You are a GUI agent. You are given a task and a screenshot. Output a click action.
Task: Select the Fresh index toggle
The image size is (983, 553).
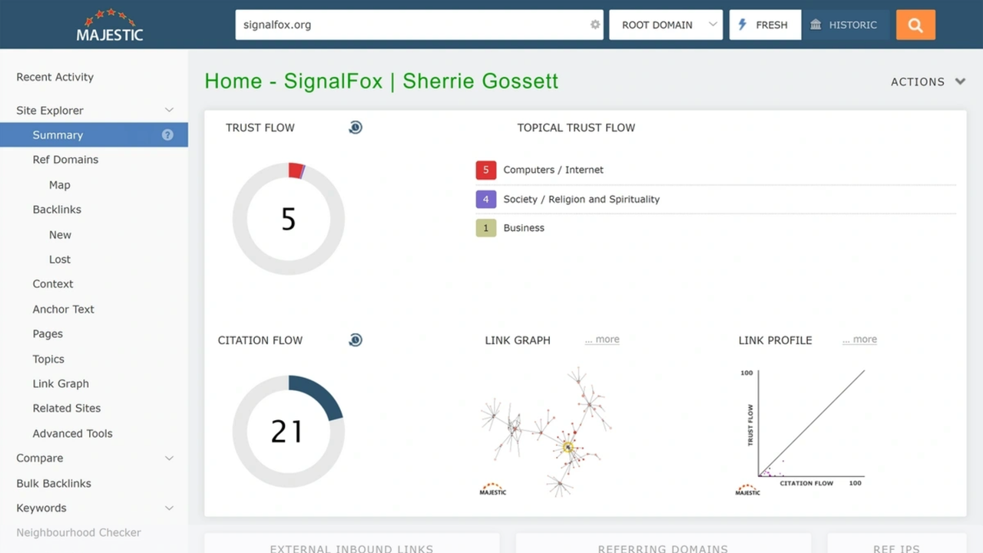(765, 25)
